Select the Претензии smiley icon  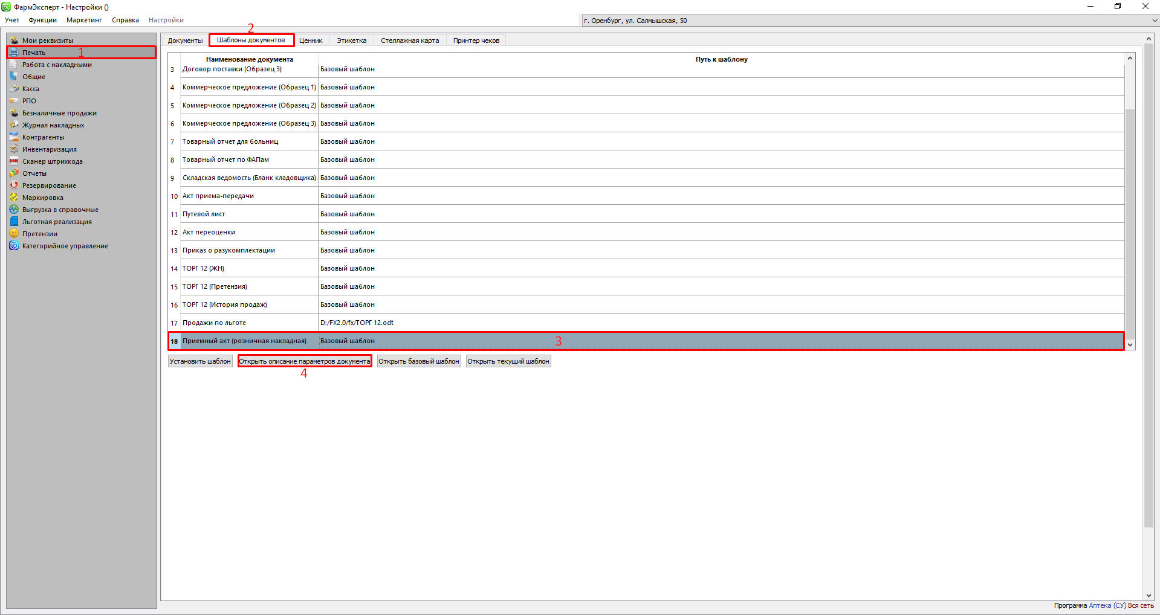14,234
